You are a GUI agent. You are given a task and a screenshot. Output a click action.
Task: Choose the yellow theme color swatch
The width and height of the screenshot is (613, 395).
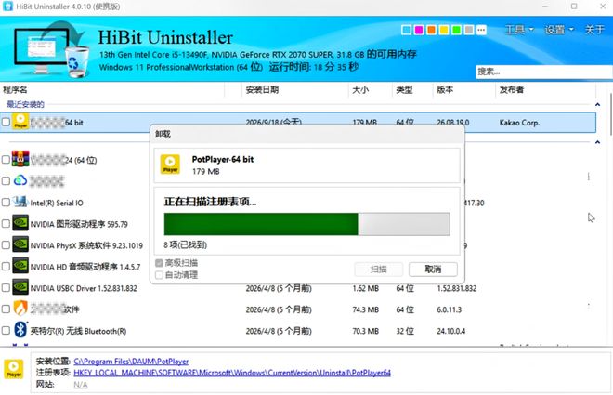tap(444, 30)
